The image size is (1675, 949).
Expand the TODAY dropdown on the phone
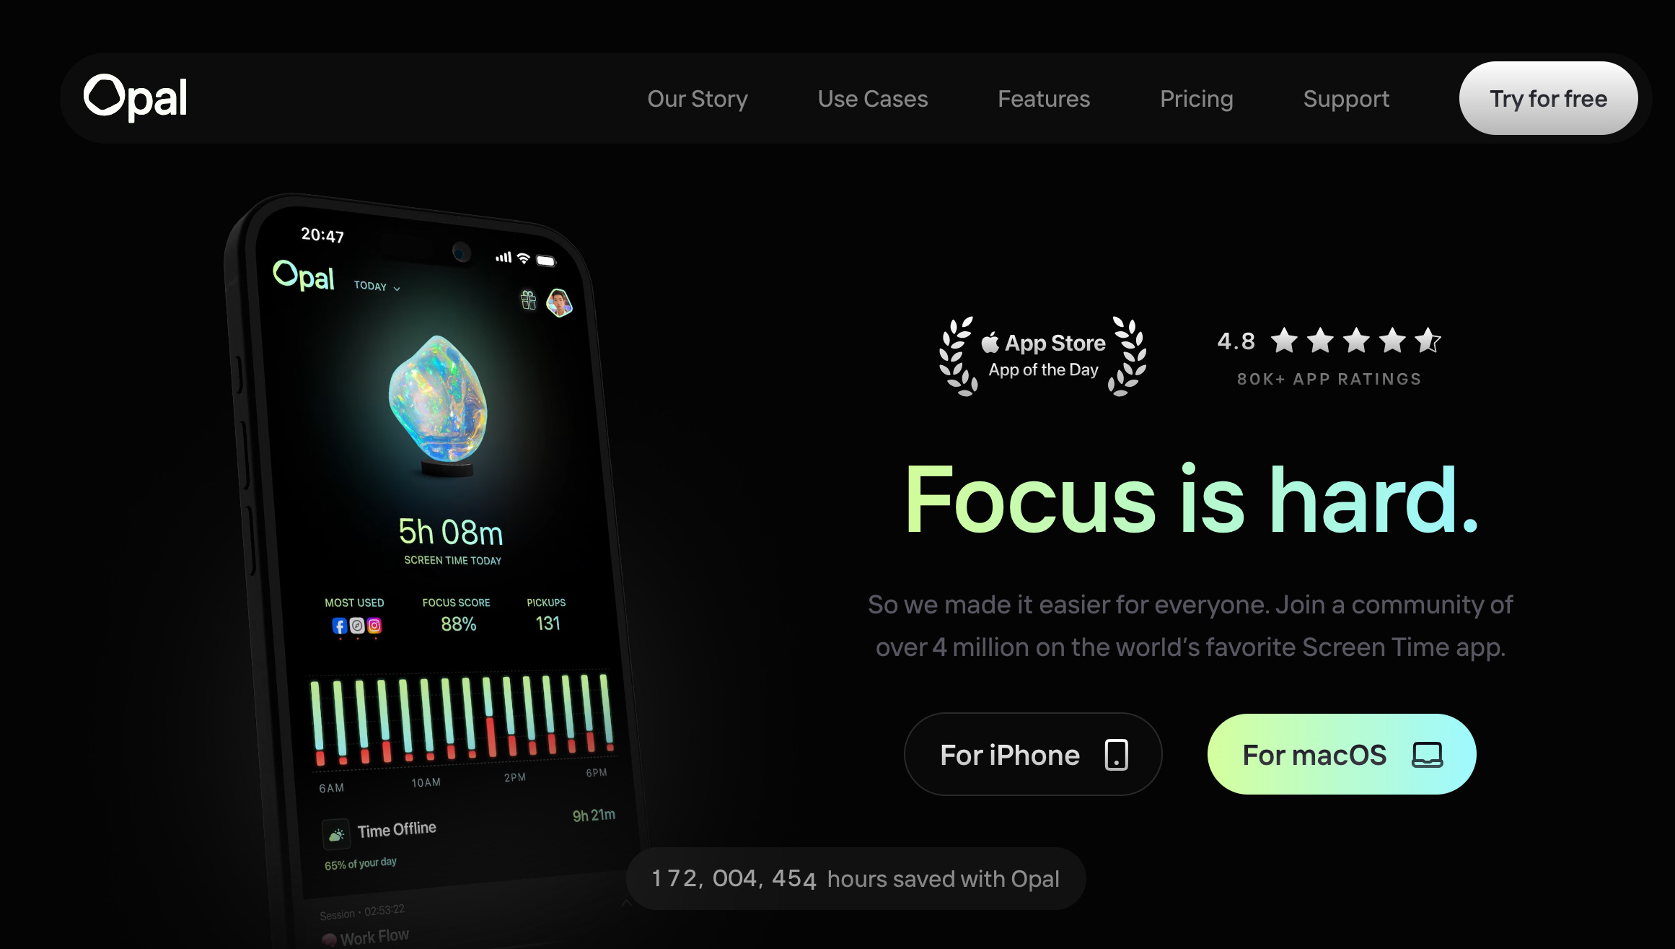(x=377, y=287)
